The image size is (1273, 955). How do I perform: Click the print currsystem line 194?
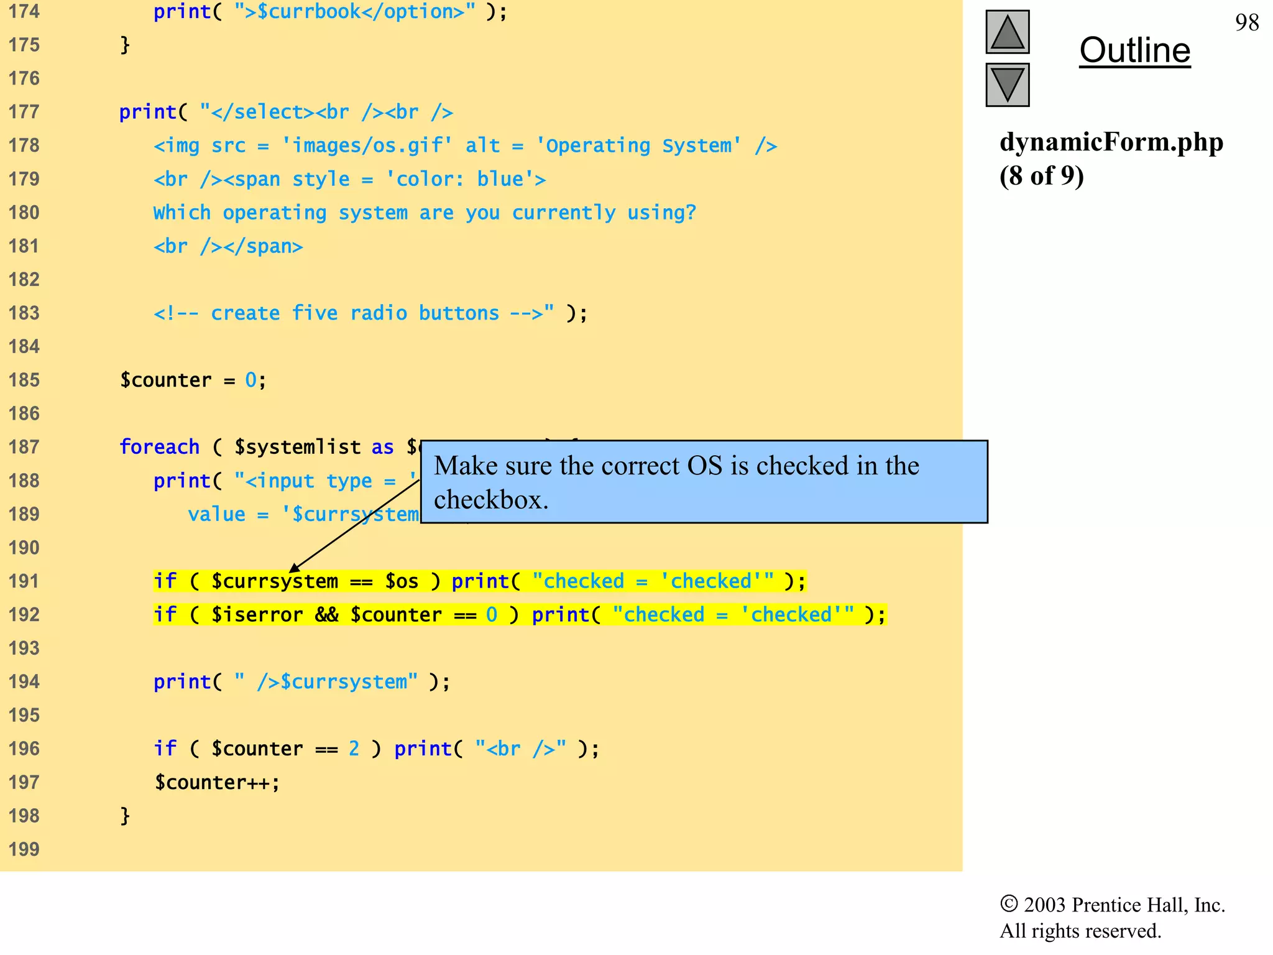coord(301,682)
